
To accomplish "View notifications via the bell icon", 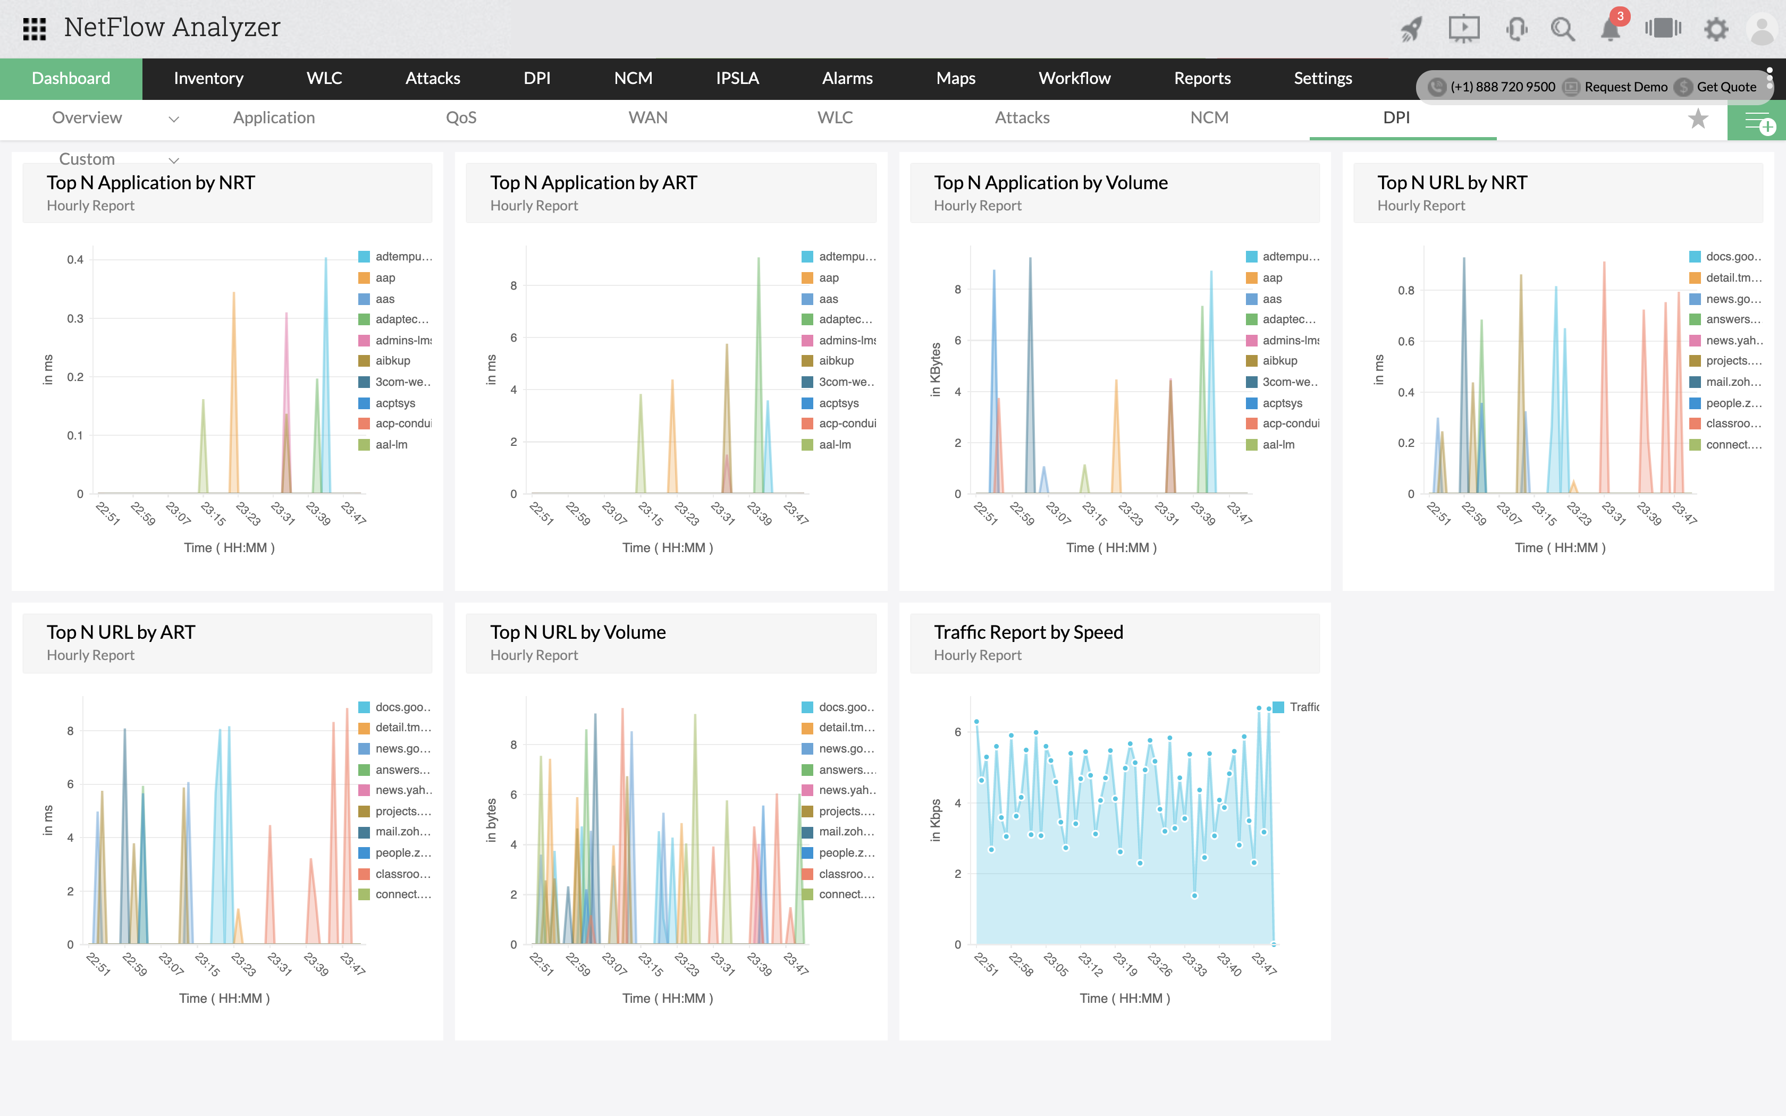I will [1611, 30].
